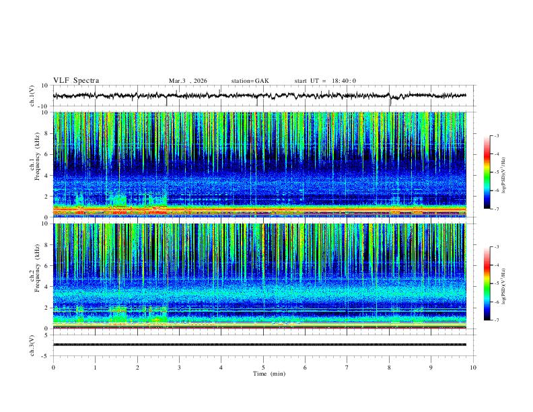533x412 pixels.
Task: Click the ch.1 colorbar "log(PSD)(V²/Hz)" label
Action: click(504, 175)
